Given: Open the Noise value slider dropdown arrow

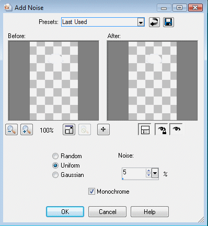Looking at the screenshot, I should [x=155, y=173].
